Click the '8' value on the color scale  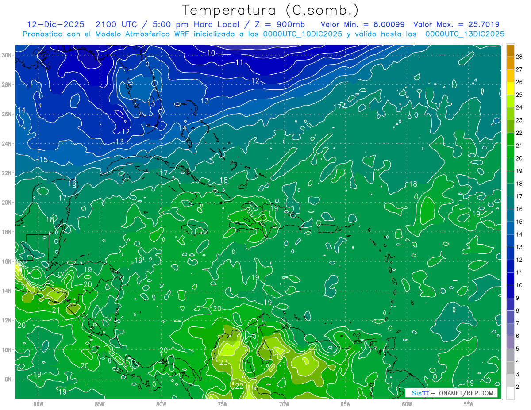518,310
